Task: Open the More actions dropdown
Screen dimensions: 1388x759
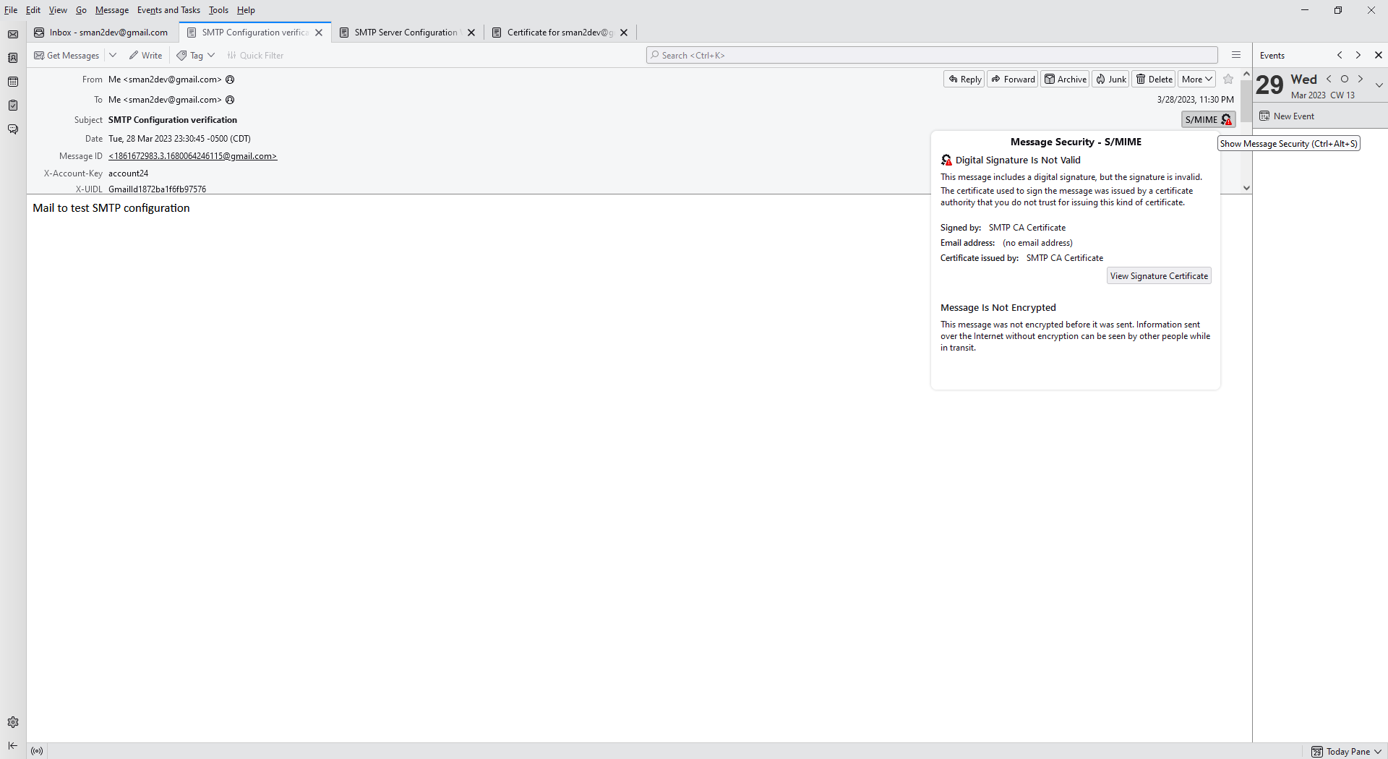Action: click(1196, 79)
